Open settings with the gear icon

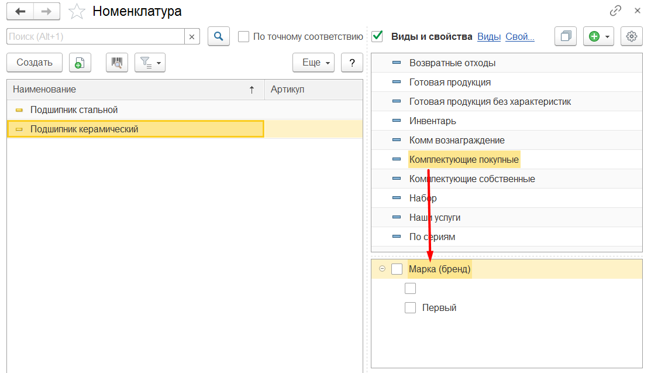click(x=632, y=36)
